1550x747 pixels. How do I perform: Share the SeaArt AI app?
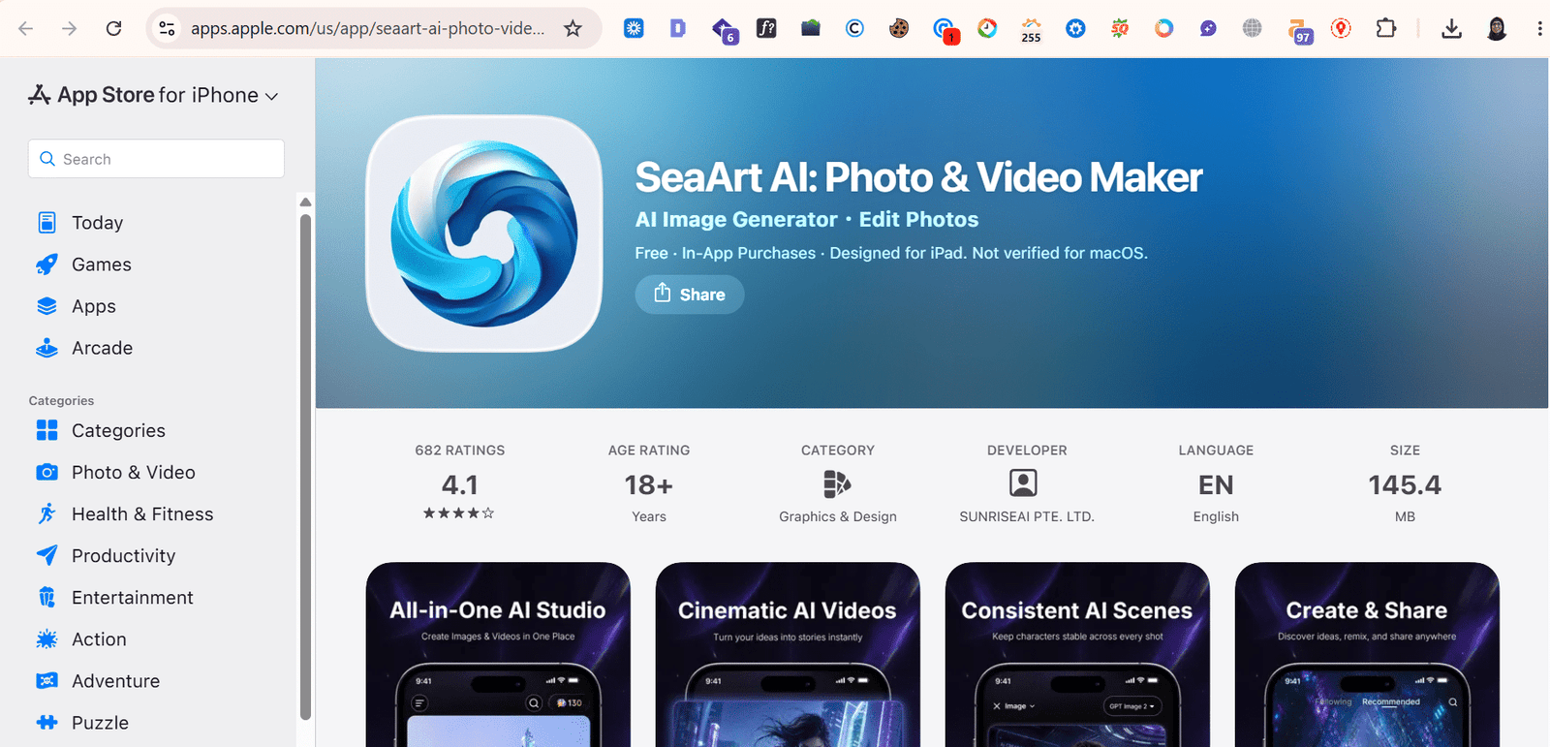click(690, 295)
